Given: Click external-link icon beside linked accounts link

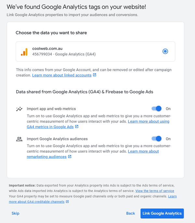Looking at the screenshot, I should point(95,75).
